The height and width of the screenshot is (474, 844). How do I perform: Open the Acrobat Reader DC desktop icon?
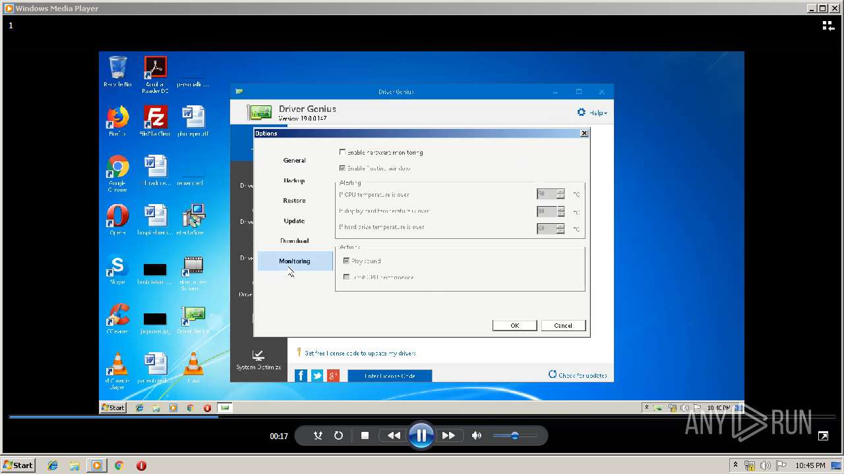pos(155,74)
